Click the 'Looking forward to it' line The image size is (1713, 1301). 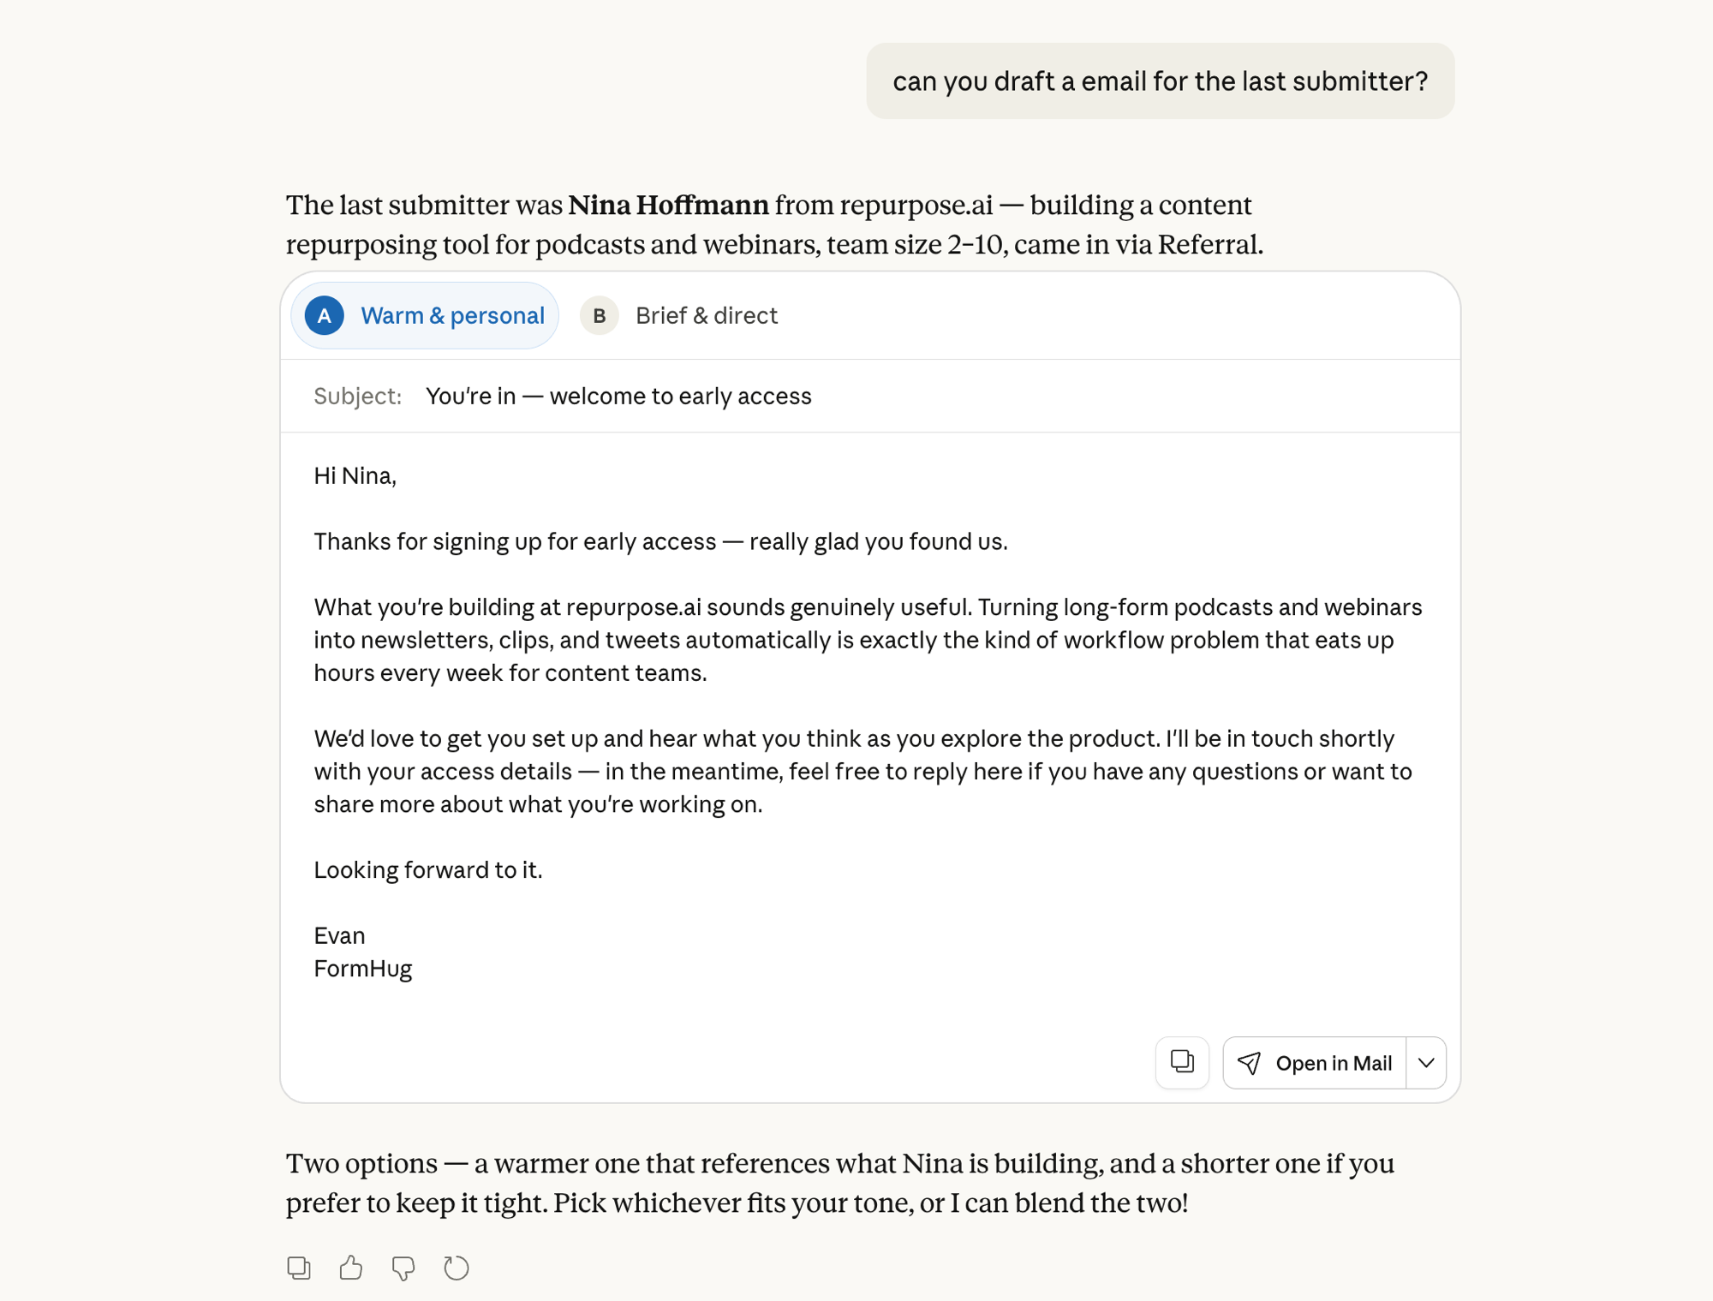tap(428, 869)
